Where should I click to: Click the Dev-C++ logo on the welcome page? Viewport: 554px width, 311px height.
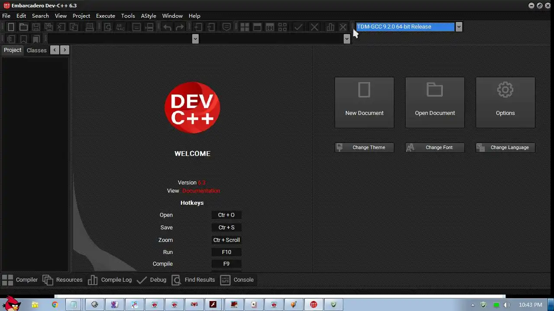[192, 108]
